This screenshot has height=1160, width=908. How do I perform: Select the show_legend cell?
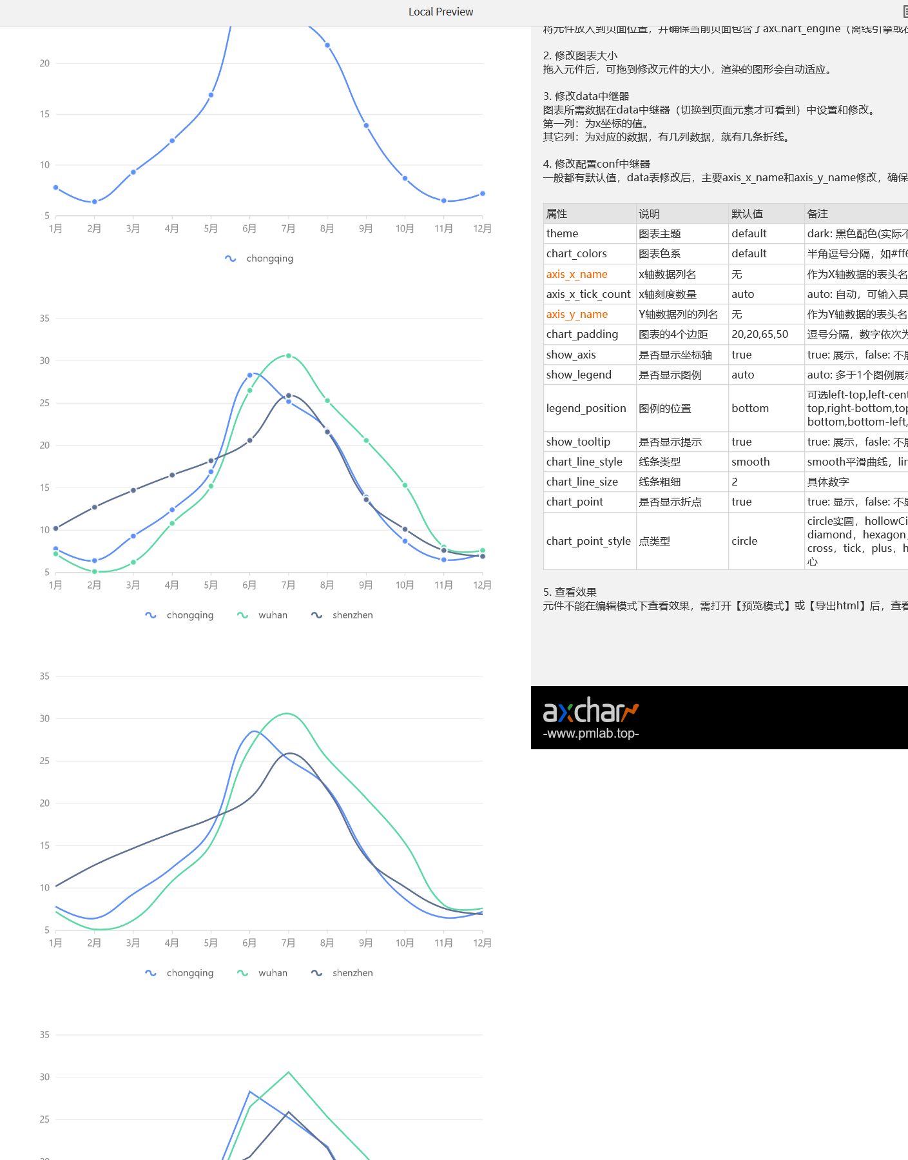[x=590, y=375]
